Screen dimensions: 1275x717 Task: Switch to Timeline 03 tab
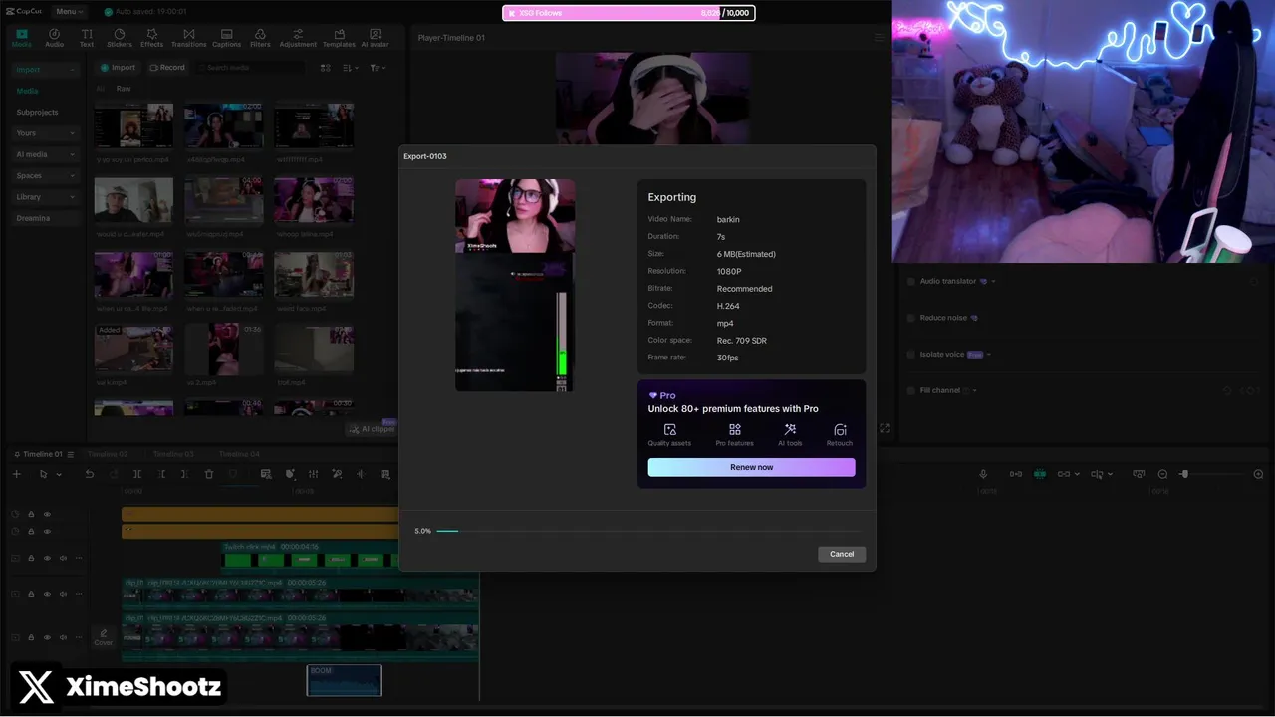click(x=173, y=454)
